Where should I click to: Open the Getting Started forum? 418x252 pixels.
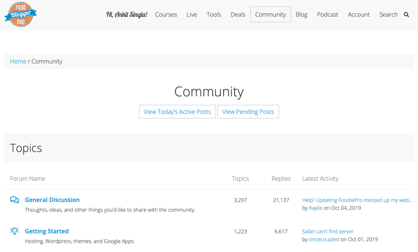[46, 231]
